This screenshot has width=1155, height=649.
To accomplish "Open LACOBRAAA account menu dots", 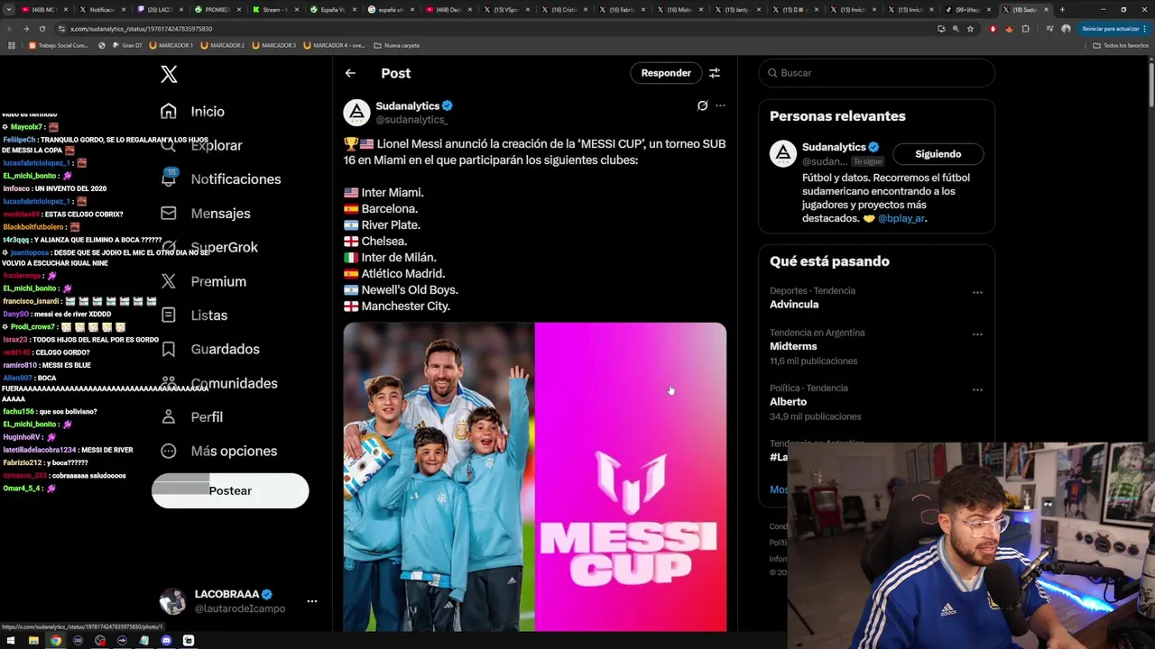I will pos(311,601).
